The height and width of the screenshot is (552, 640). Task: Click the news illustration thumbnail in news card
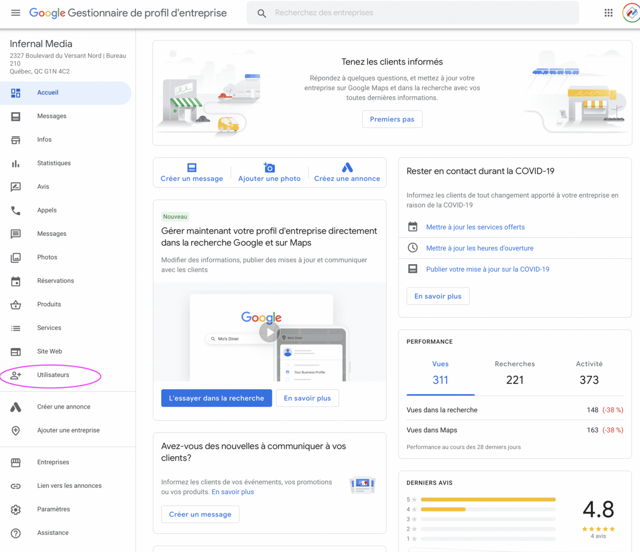tap(362, 486)
